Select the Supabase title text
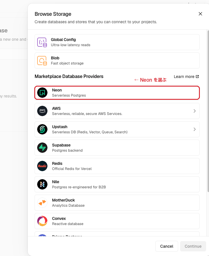The height and width of the screenshot is (256, 209). point(61,145)
